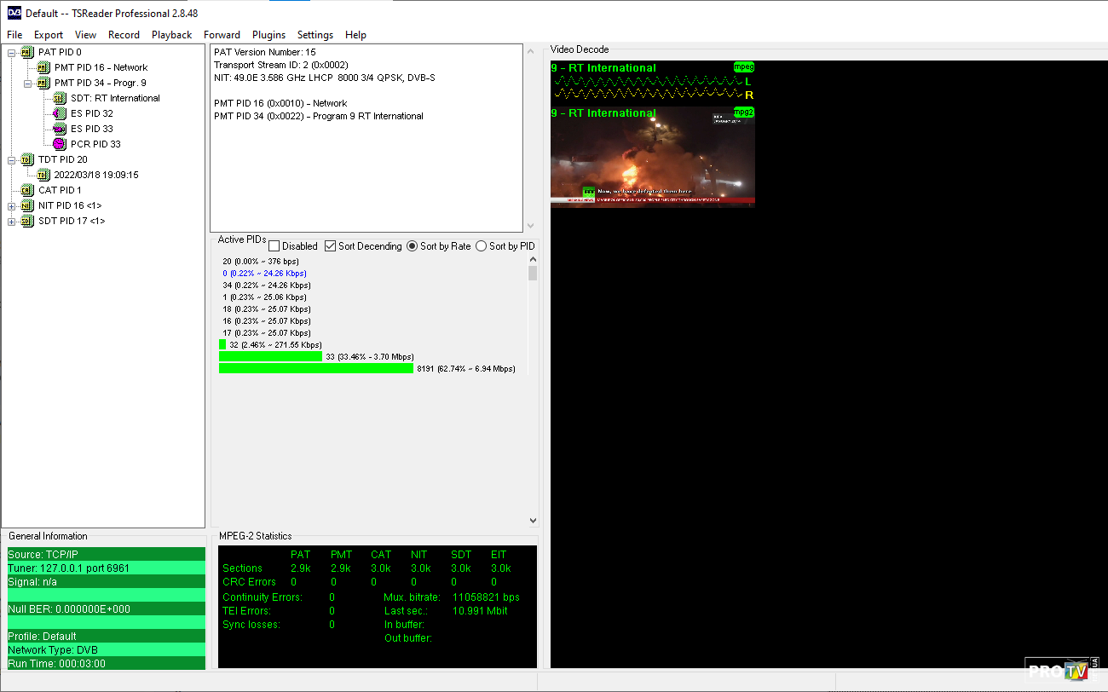Click the CAT PID 1 table icon

(27, 190)
